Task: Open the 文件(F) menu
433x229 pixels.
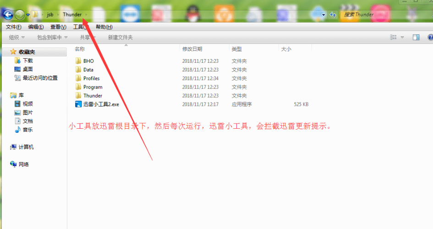Action: pos(14,27)
